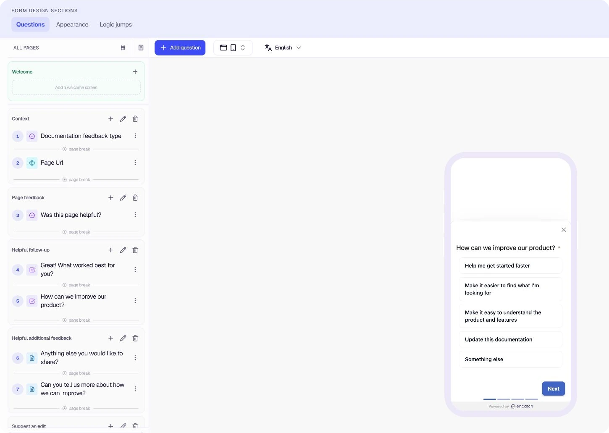
Task: Open options for Anything else you would like
Action: pos(135,358)
